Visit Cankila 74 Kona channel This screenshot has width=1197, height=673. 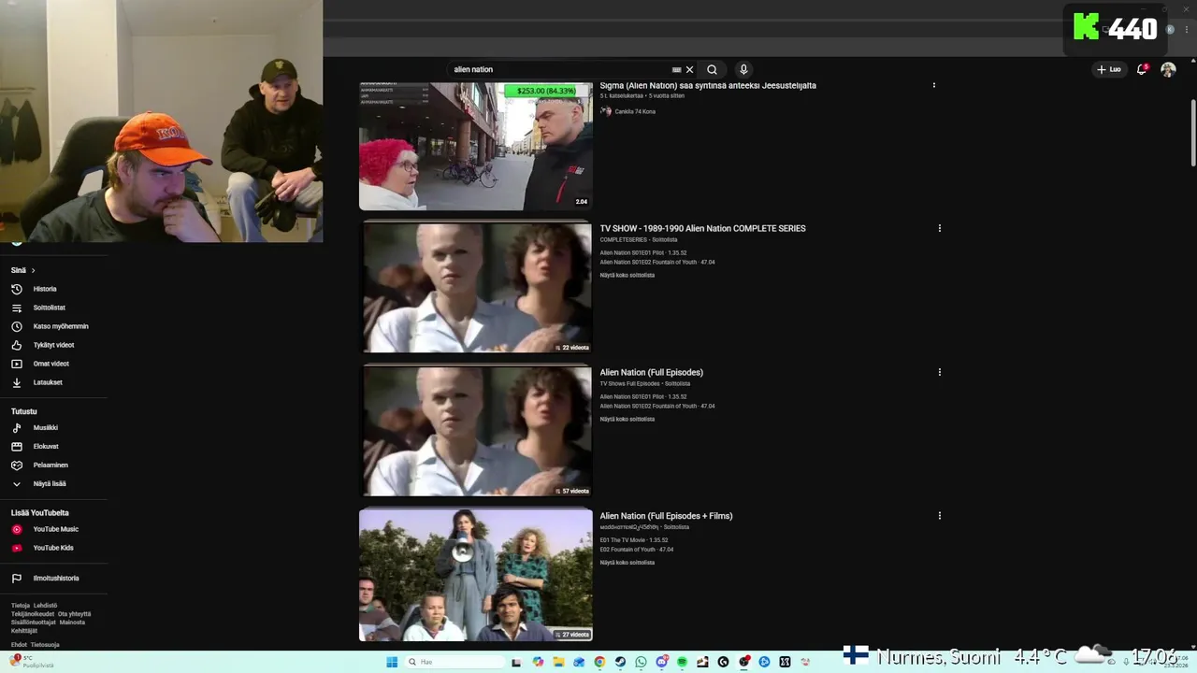(635, 111)
